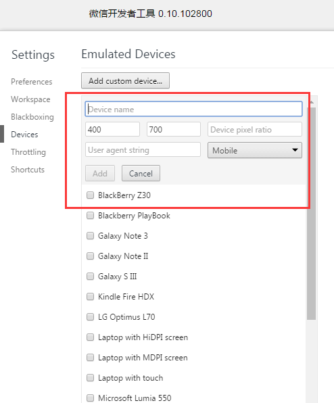334x403 pixels.
Task: Select the Kindle Fire HDX checkbox
Action: click(x=90, y=297)
